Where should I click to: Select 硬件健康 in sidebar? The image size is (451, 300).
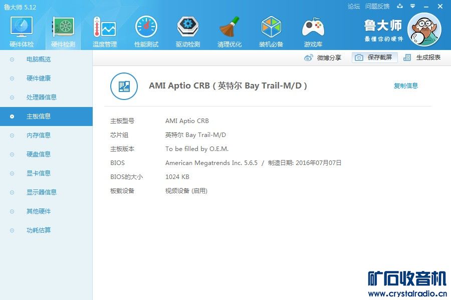(x=46, y=78)
